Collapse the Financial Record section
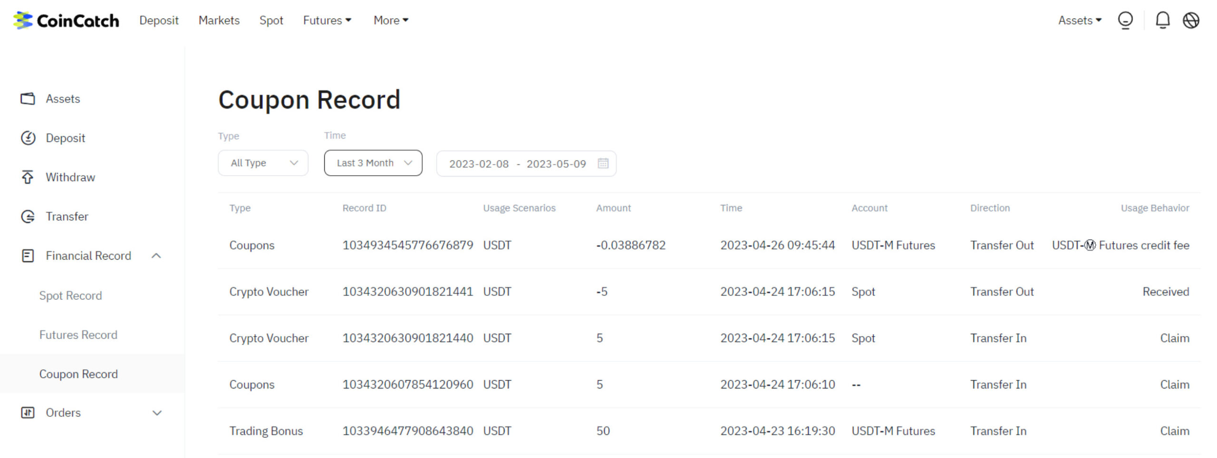The width and height of the screenshot is (1217, 458). coord(156,256)
